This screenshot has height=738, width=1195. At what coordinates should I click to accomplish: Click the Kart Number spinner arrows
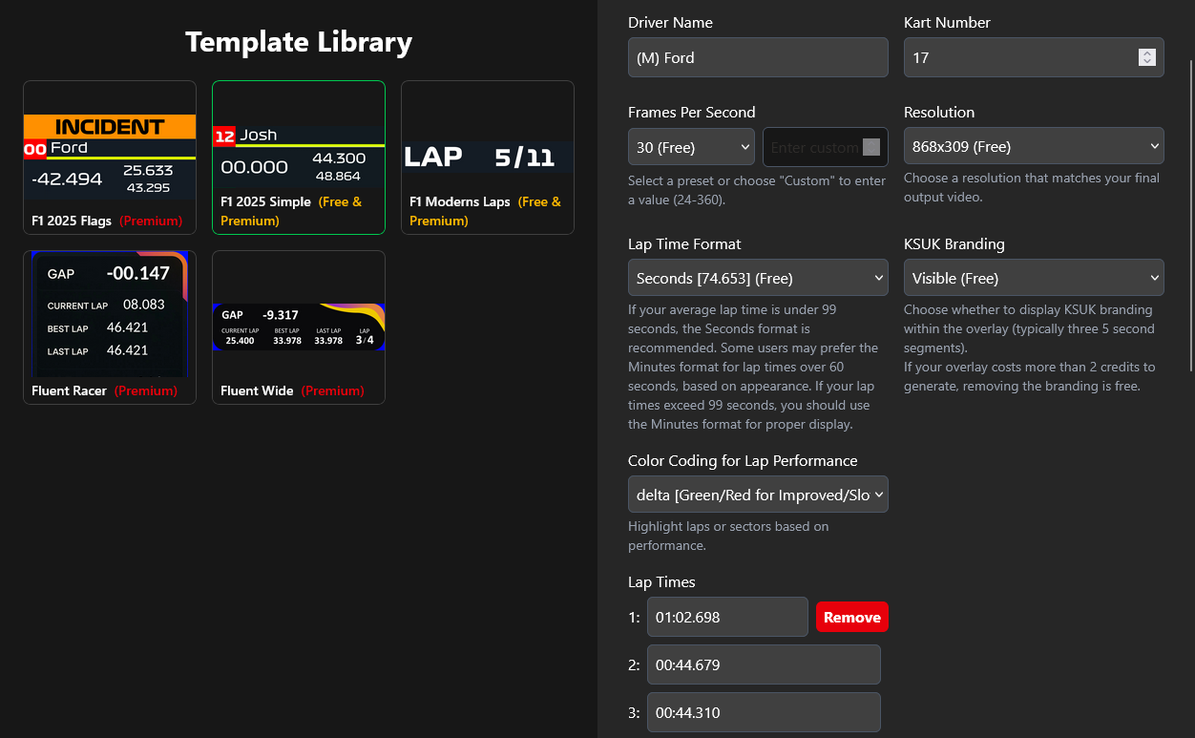[x=1146, y=57]
